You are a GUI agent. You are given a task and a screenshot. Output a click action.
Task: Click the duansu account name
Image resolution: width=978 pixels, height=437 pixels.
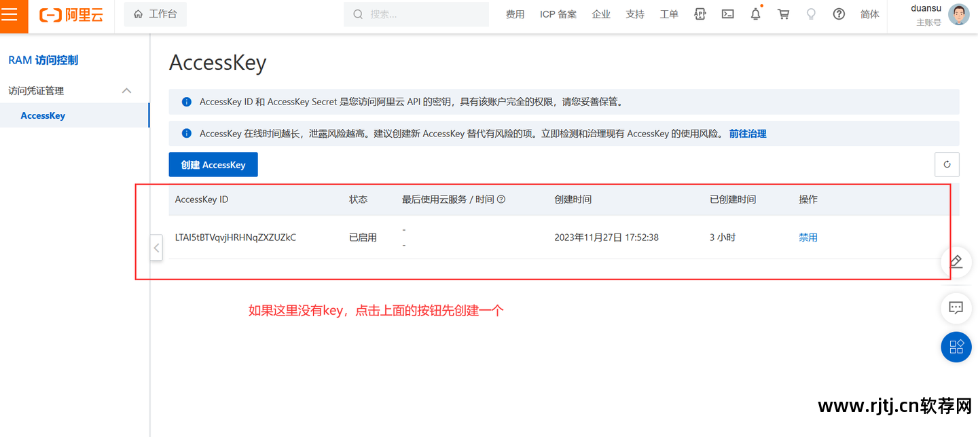(x=926, y=8)
